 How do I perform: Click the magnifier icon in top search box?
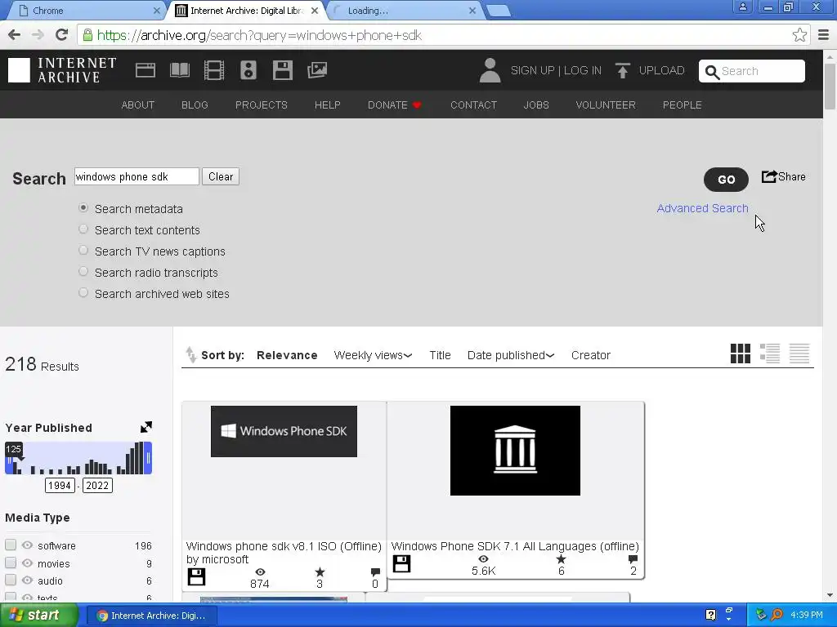(x=712, y=72)
